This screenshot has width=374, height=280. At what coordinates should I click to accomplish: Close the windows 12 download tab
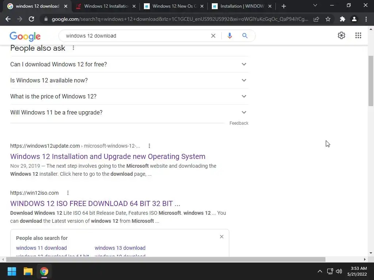[66, 7]
